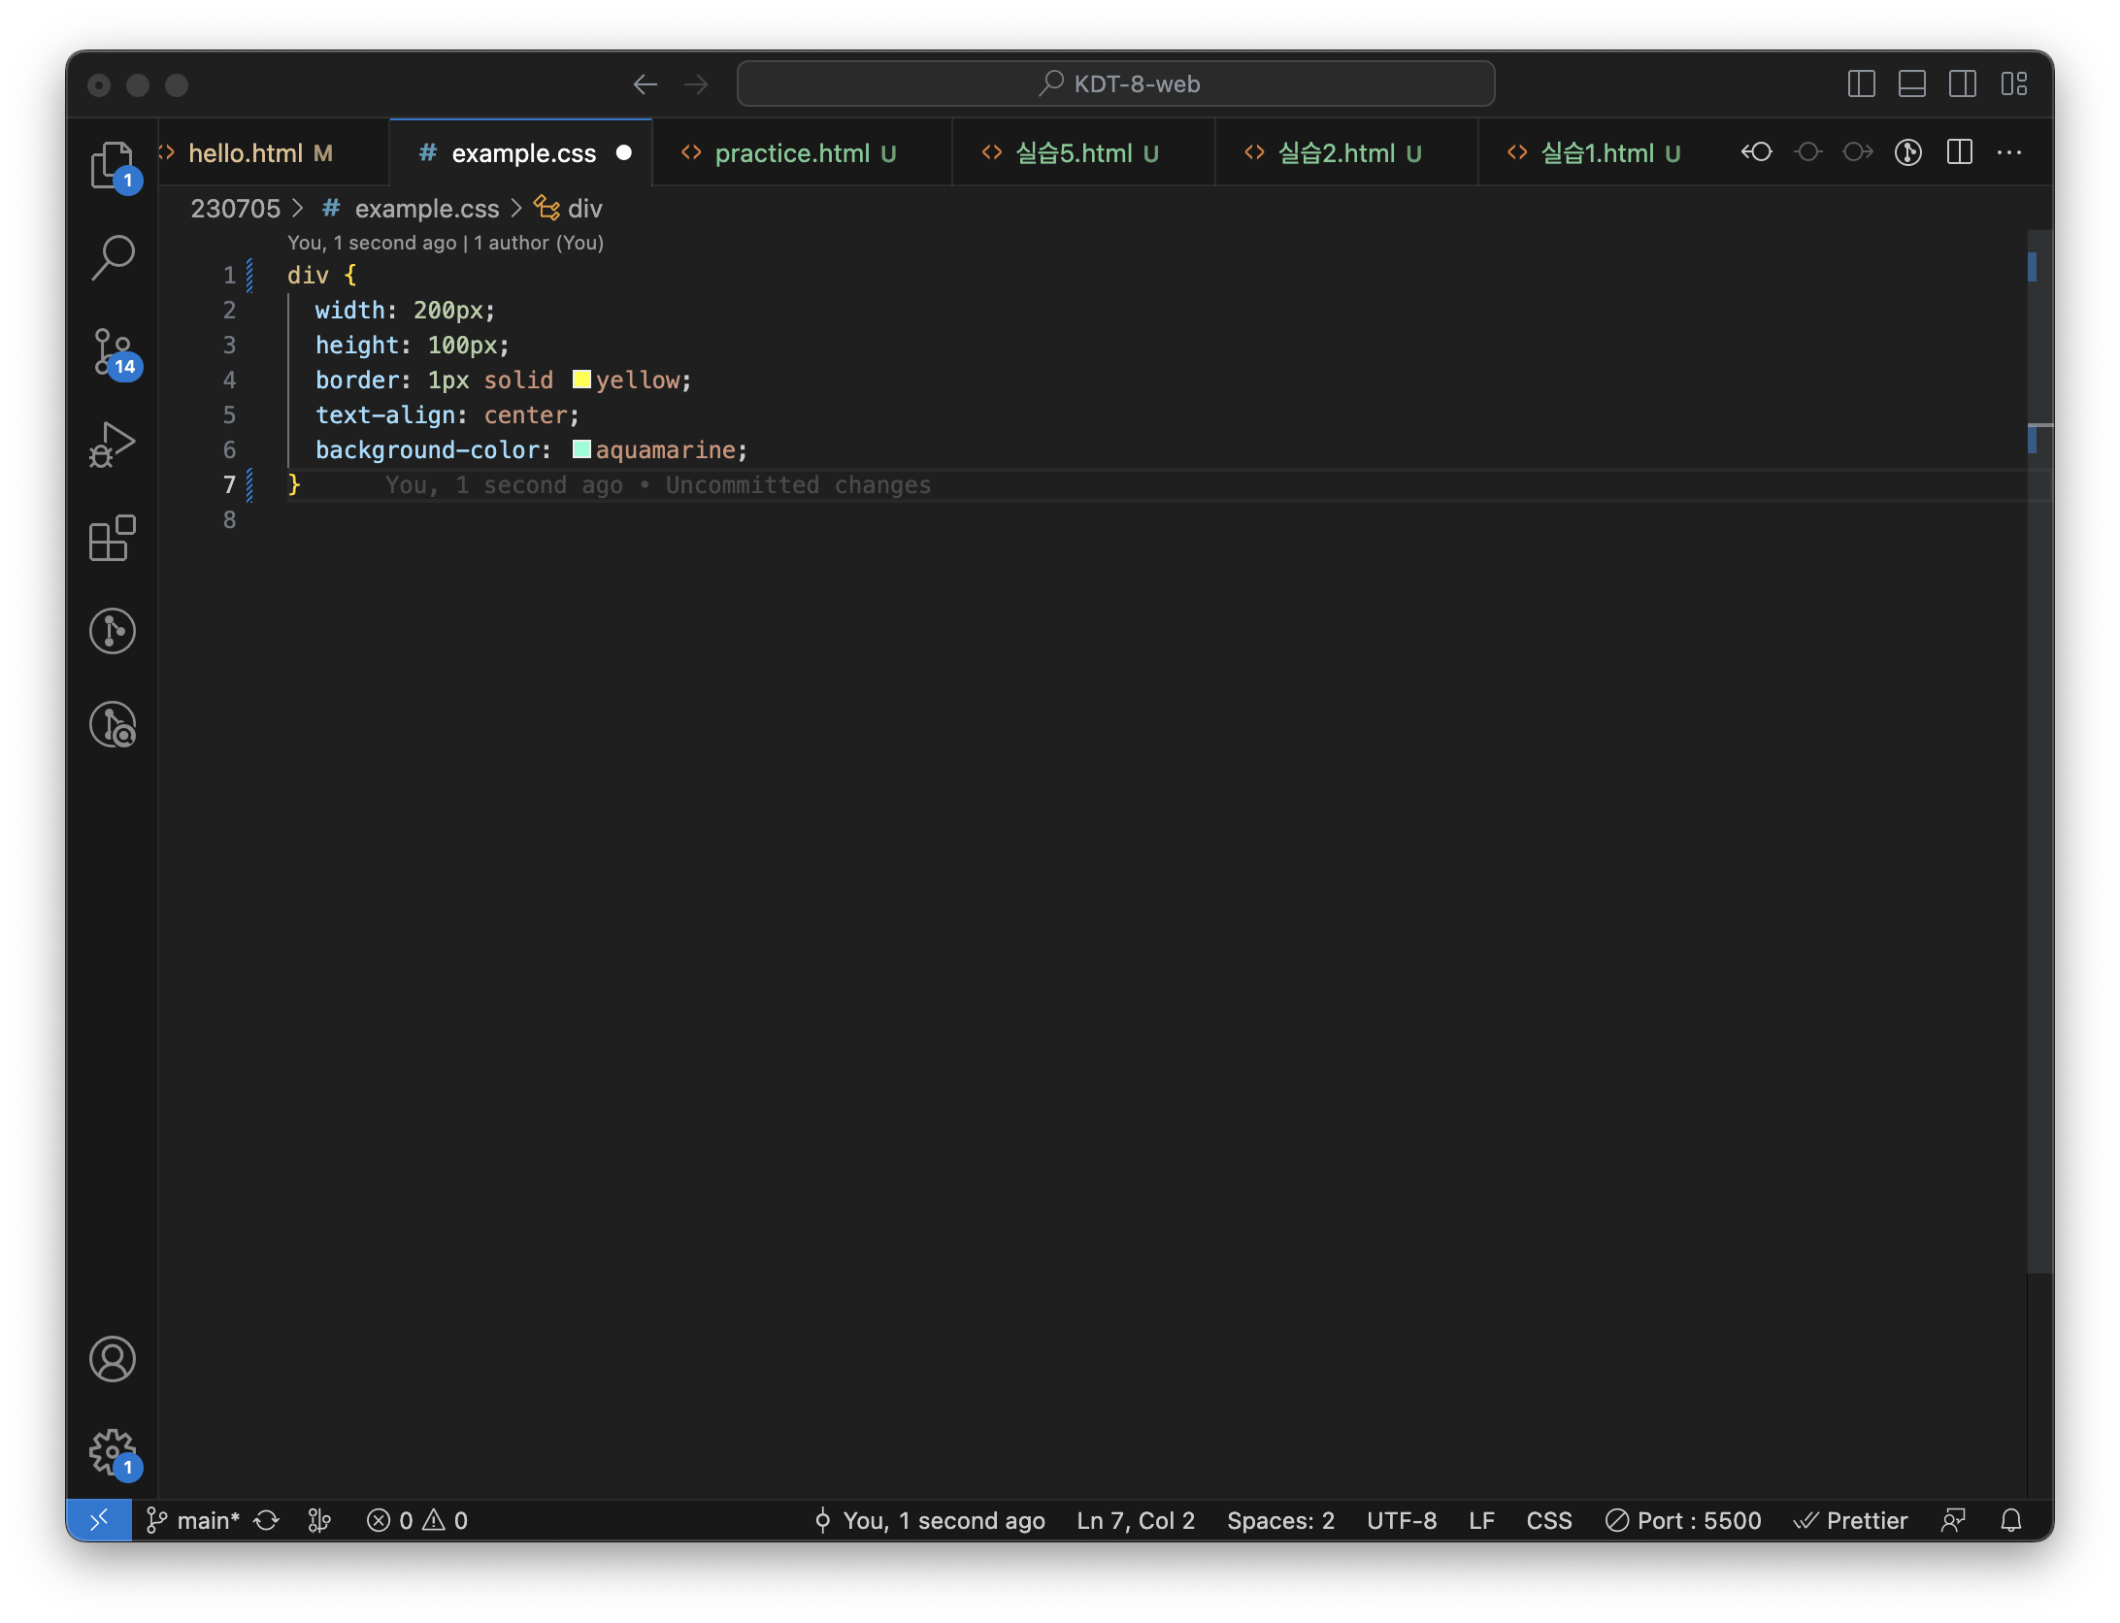Screen dimensions: 2120x1623
Task: Click line number 4 in the gutter
Action: pos(229,380)
